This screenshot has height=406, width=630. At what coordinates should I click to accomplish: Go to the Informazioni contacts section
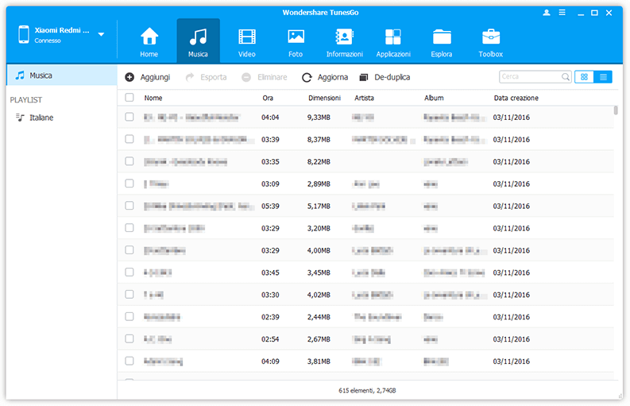tap(344, 42)
